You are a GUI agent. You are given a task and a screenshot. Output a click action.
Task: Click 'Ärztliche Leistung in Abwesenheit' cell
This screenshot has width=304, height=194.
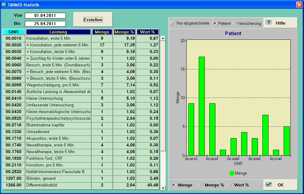point(58,92)
